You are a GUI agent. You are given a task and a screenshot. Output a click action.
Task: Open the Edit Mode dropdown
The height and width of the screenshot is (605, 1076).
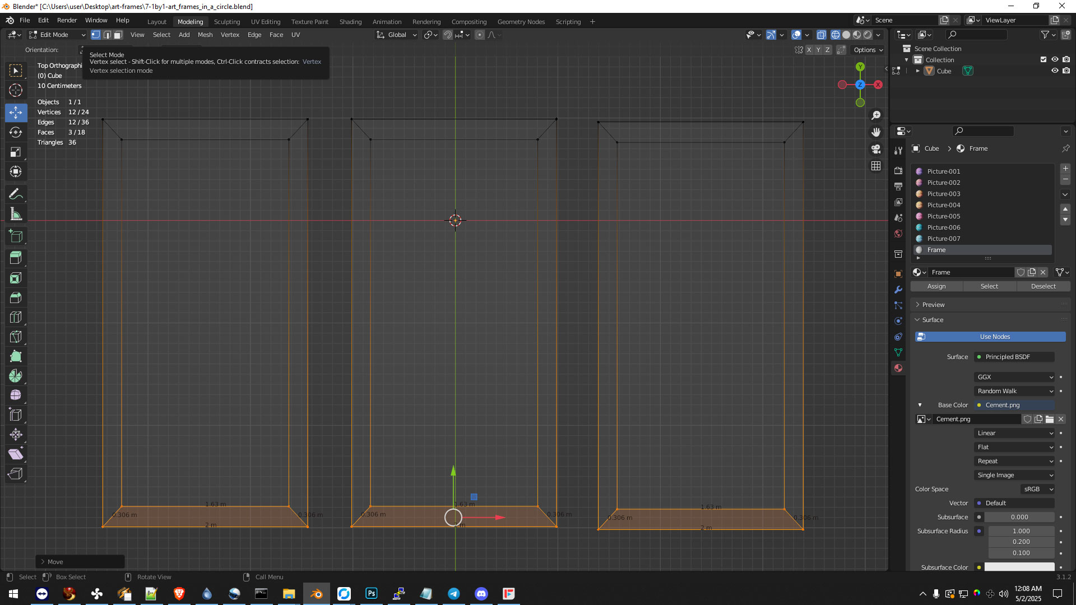pos(57,35)
